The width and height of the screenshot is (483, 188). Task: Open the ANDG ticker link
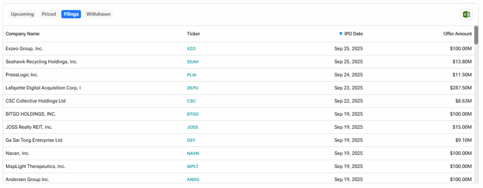193,180
